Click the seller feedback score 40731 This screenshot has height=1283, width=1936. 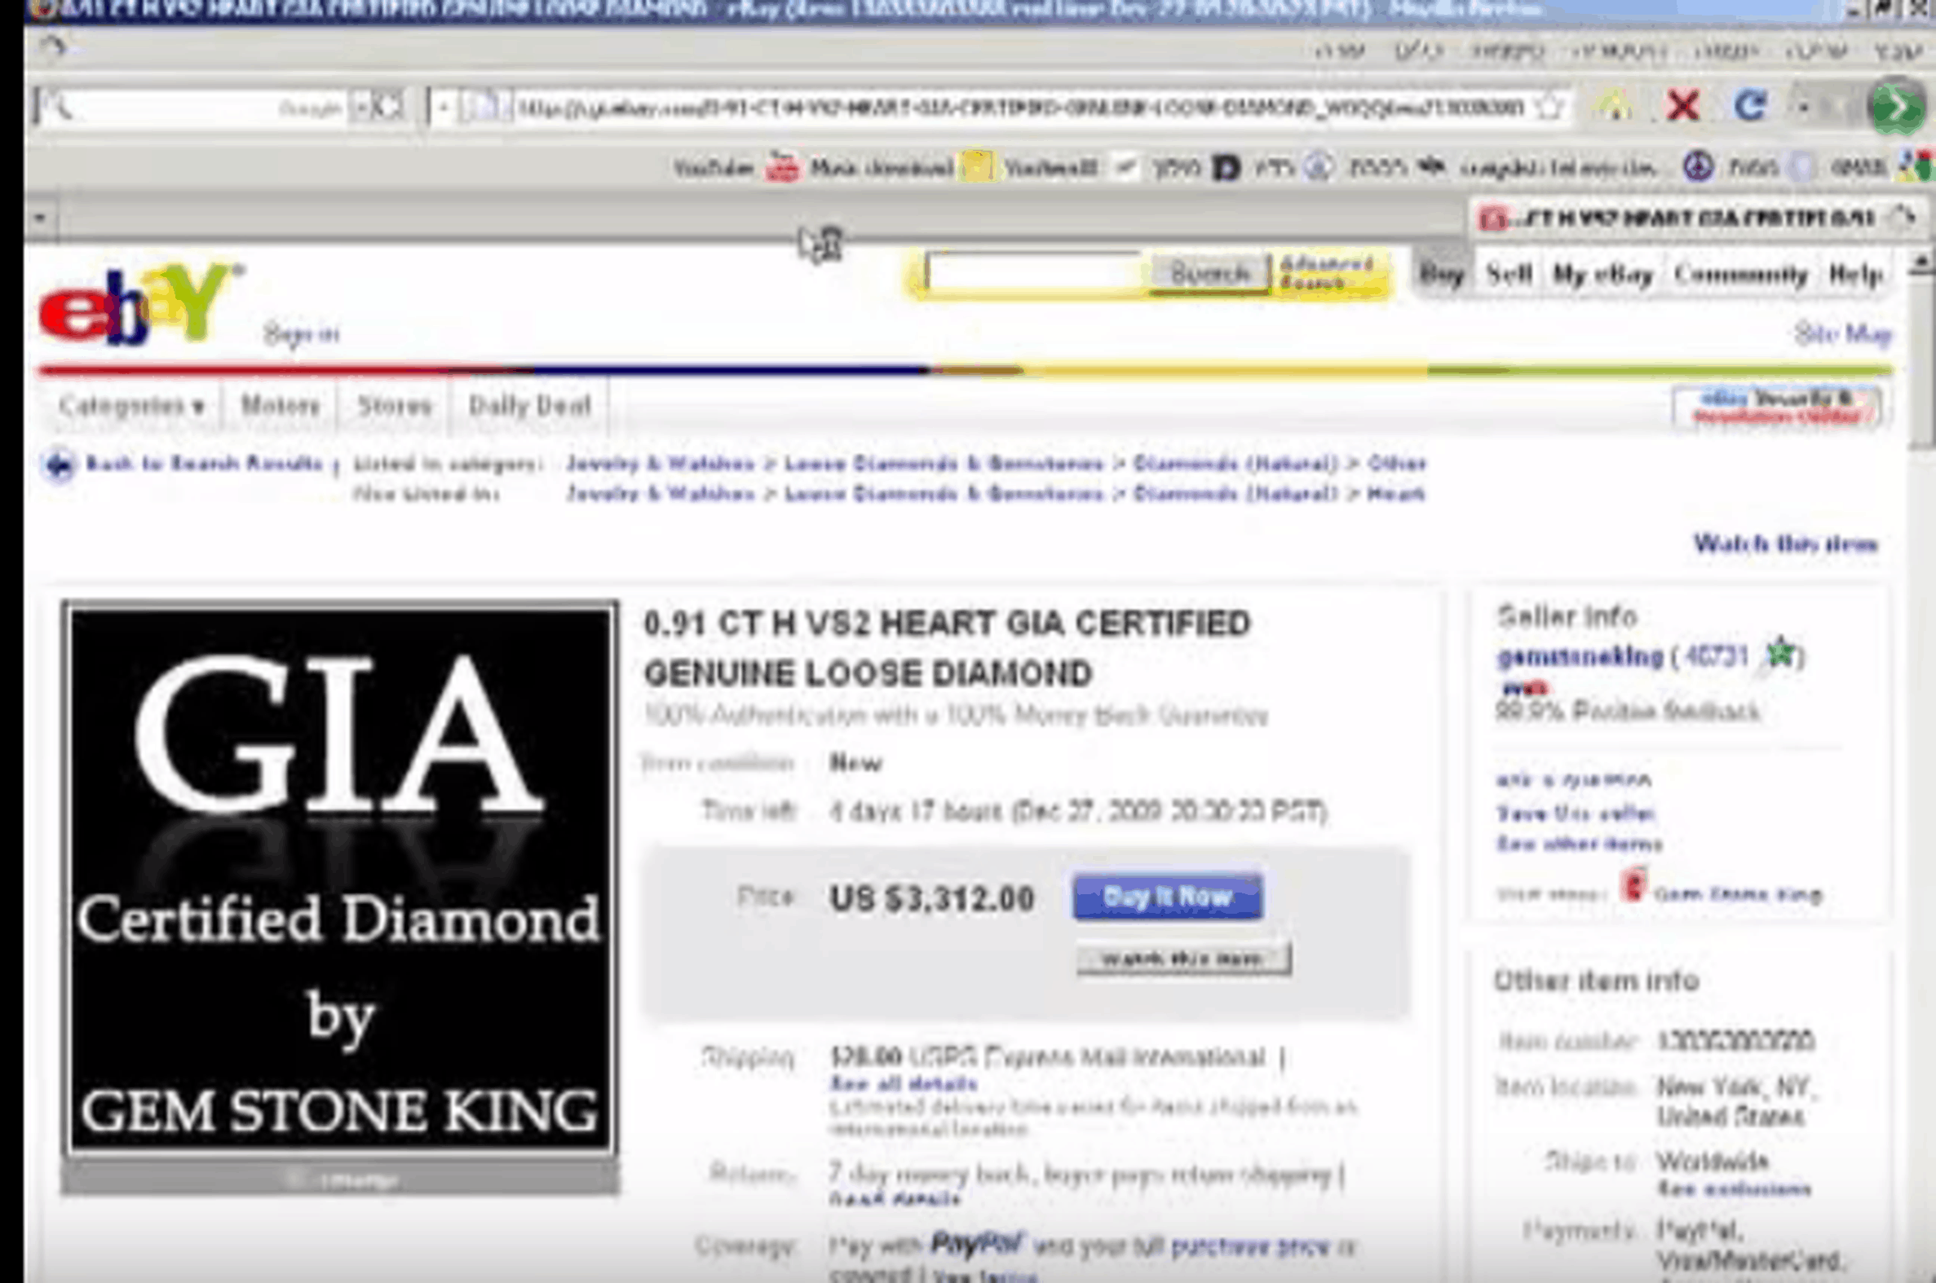(x=1717, y=656)
